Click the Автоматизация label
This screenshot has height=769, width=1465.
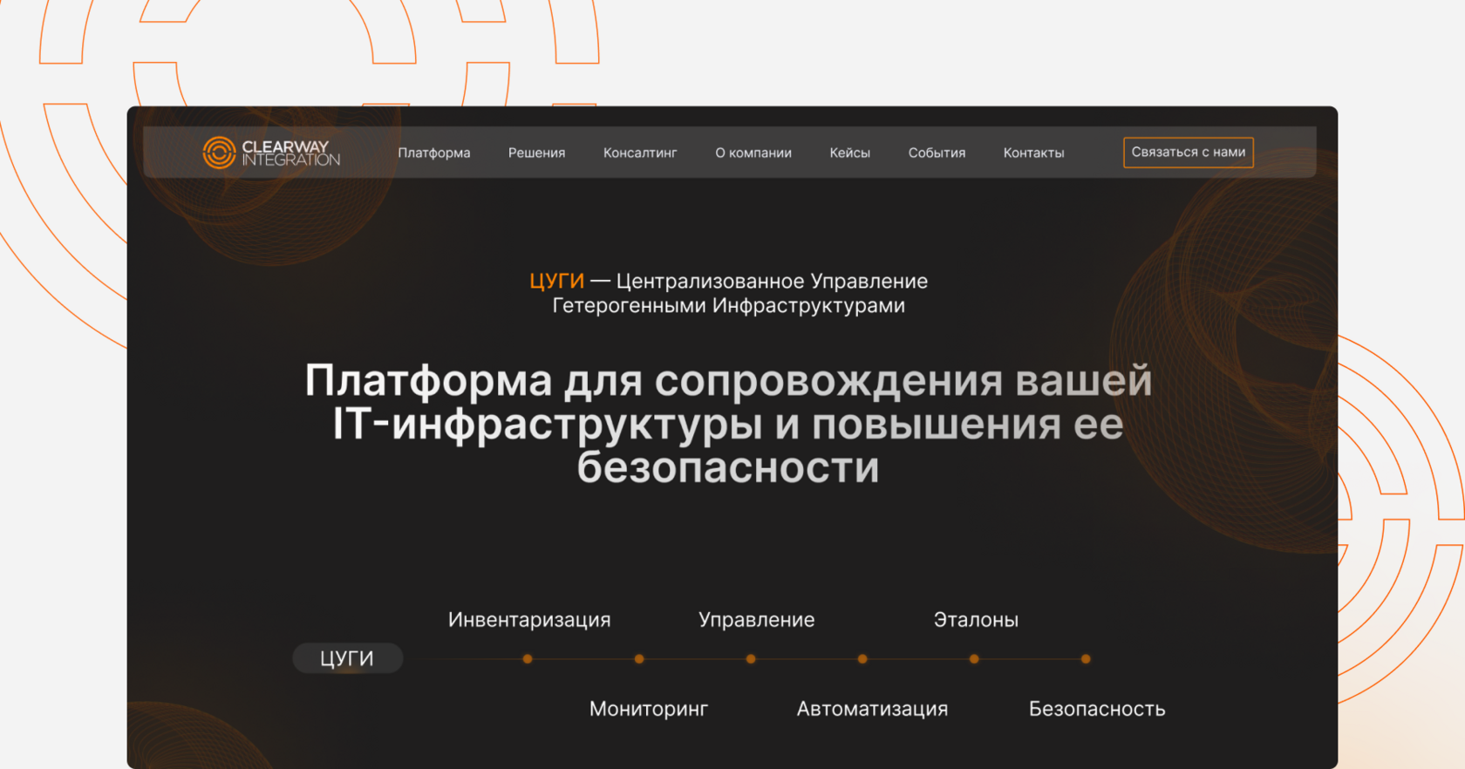[872, 709]
